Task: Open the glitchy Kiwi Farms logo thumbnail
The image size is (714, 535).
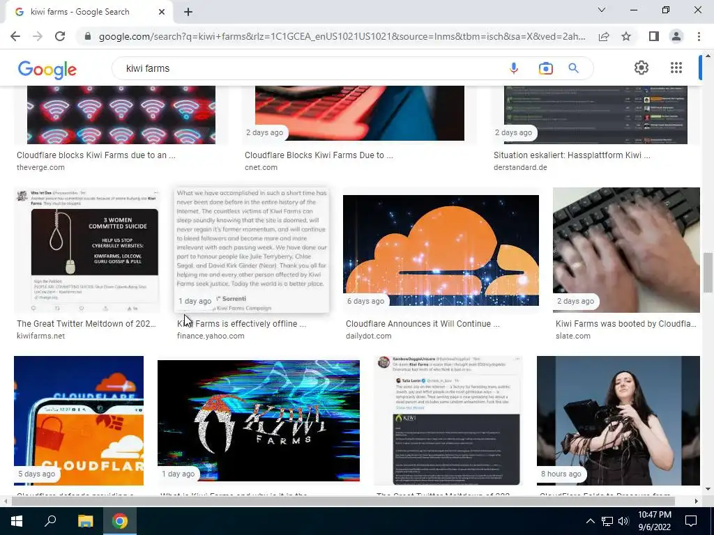Action: (259, 421)
